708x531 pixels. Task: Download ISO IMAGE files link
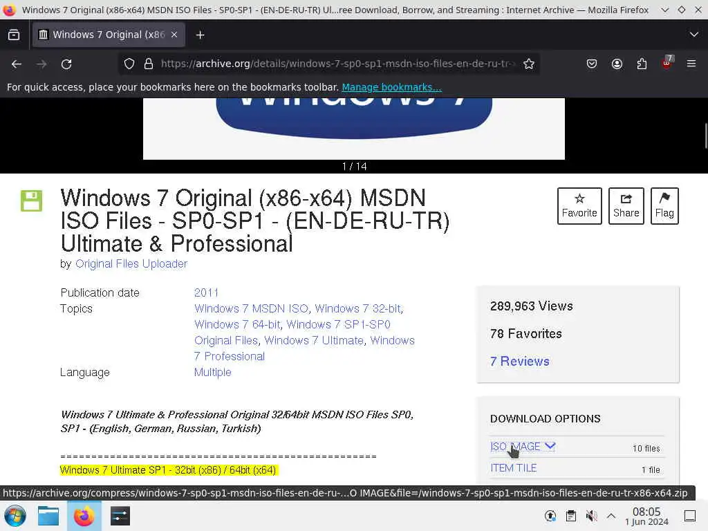(515, 446)
